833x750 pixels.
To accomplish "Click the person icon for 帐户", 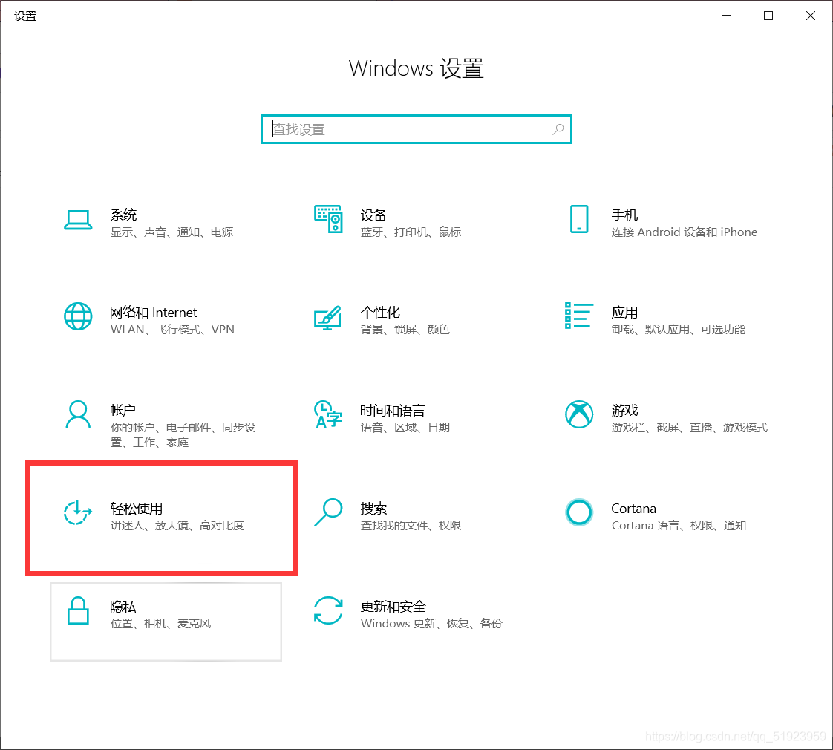I will [78, 414].
